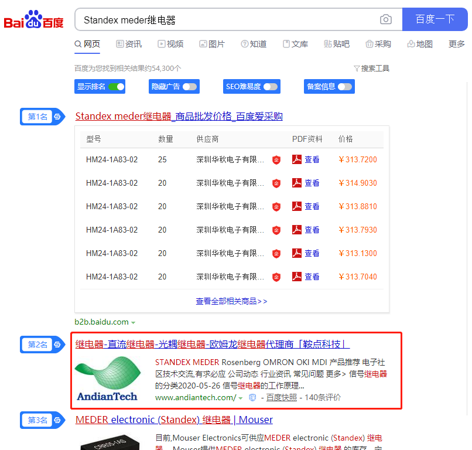Open the 知道 tab
The height and width of the screenshot is (450, 472).
254,44
